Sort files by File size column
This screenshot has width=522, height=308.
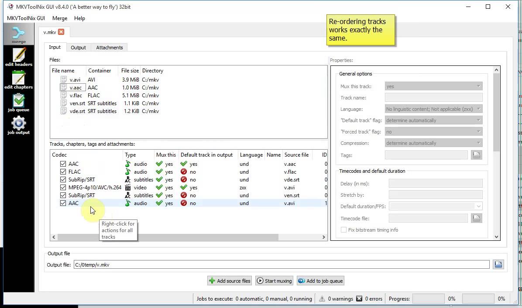[130, 71]
